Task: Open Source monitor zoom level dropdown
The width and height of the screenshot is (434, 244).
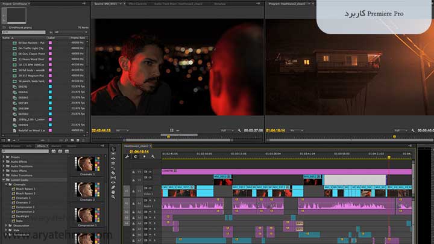Action: pyautogui.click(x=122, y=130)
